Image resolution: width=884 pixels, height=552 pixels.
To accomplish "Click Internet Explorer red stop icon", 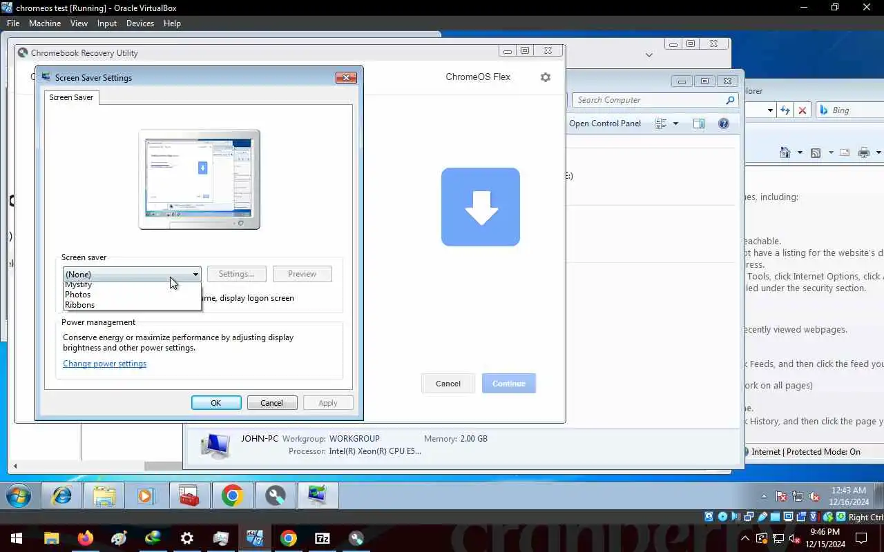I will (803, 110).
